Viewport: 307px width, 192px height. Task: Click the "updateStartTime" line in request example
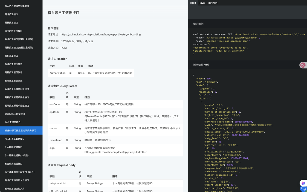[x=221, y=48]
